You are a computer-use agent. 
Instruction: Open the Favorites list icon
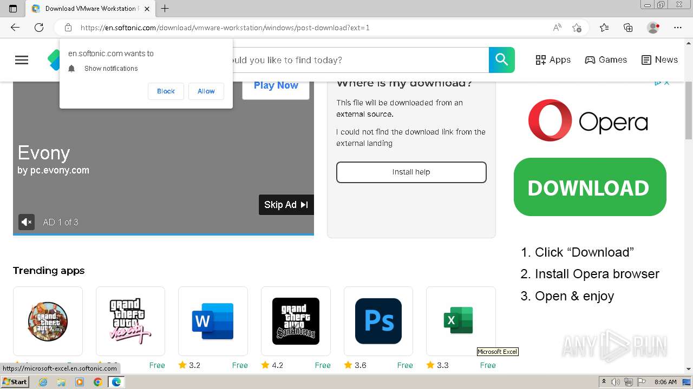click(604, 28)
